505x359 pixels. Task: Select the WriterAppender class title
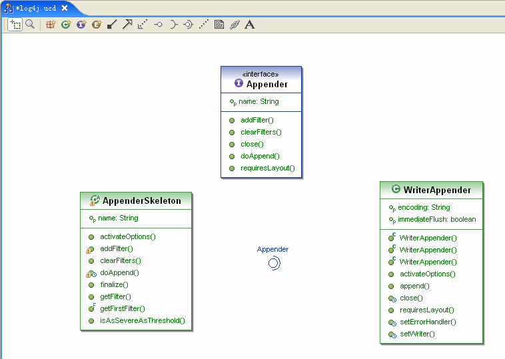pyautogui.click(x=437, y=190)
